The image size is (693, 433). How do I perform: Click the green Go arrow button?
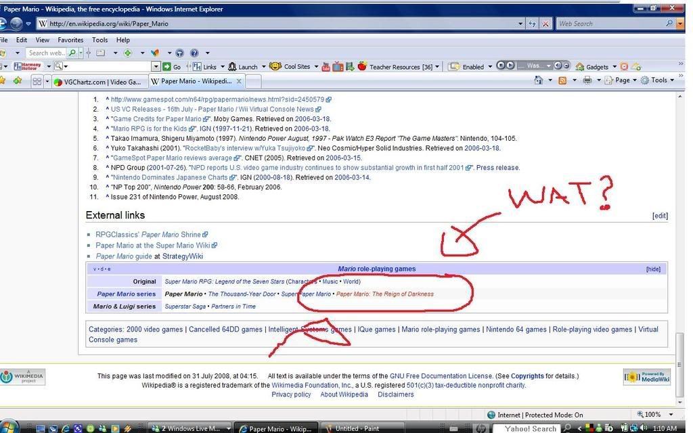(156, 66)
